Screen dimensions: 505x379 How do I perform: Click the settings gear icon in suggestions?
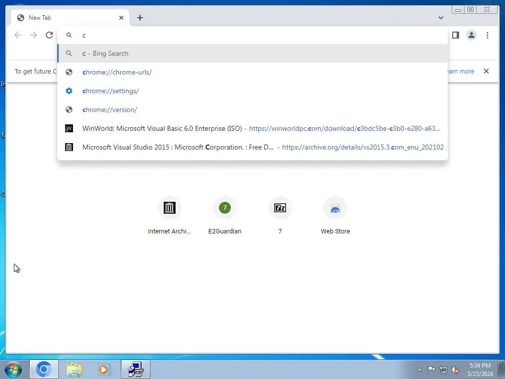69,91
